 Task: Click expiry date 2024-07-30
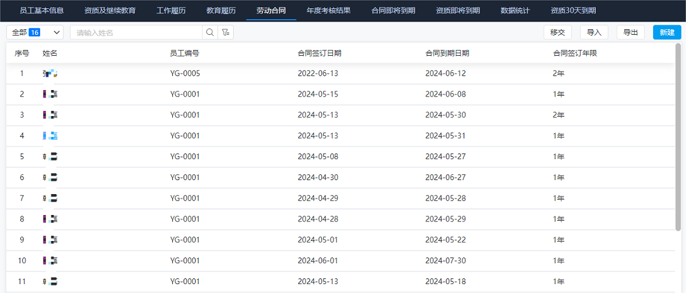coord(446,261)
